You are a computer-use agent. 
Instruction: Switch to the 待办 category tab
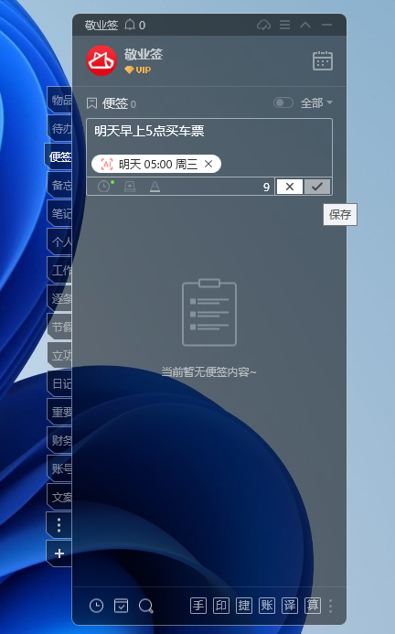[59, 129]
